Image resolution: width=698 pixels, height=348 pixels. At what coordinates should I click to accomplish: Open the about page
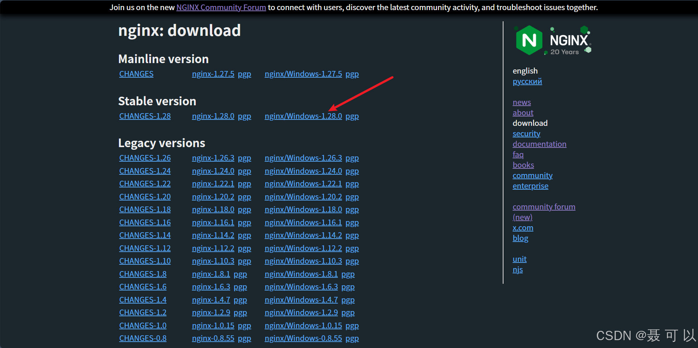coord(523,113)
